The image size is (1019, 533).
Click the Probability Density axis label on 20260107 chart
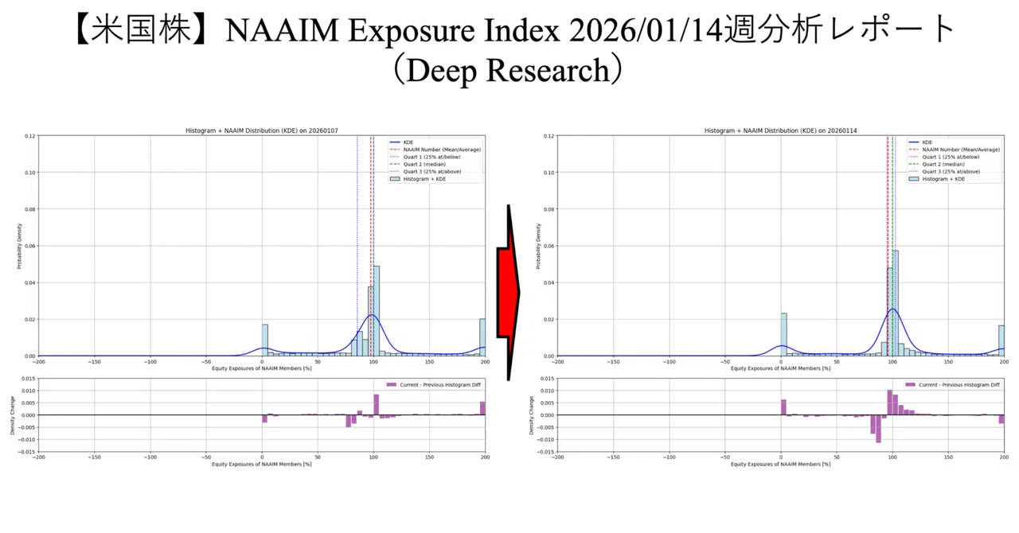[x=18, y=246]
